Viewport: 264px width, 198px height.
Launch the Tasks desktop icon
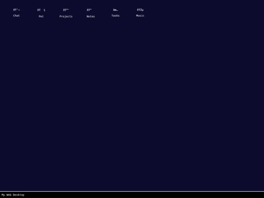tap(115, 13)
